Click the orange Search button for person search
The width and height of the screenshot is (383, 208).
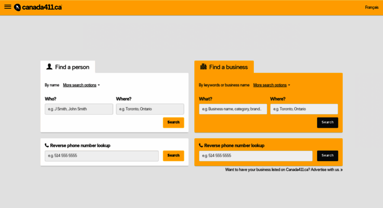point(174,122)
